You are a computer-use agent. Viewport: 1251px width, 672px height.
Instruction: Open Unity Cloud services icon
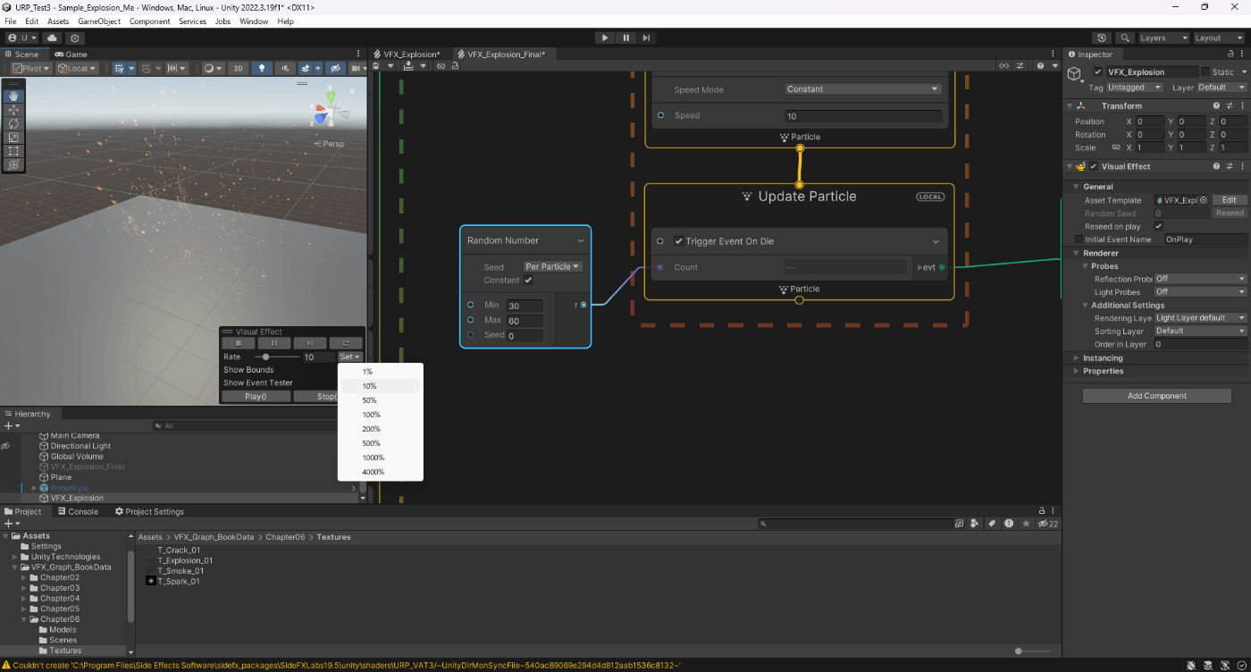(53, 38)
